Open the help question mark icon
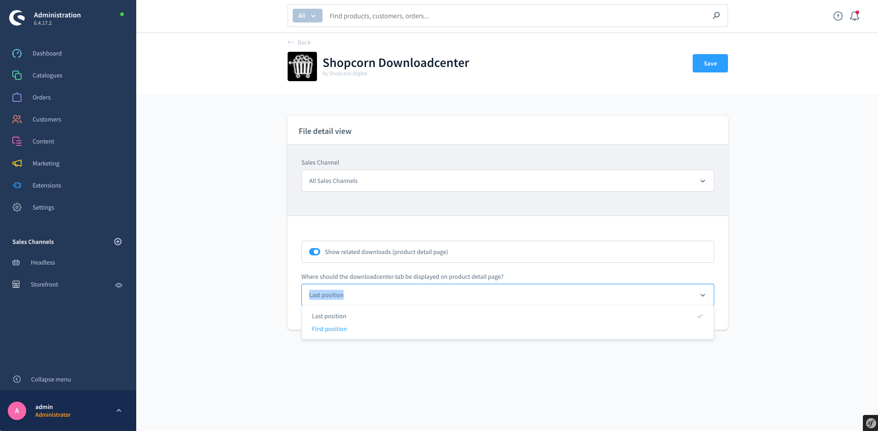This screenshot has width=878, height=431. [x=838, y=16]
